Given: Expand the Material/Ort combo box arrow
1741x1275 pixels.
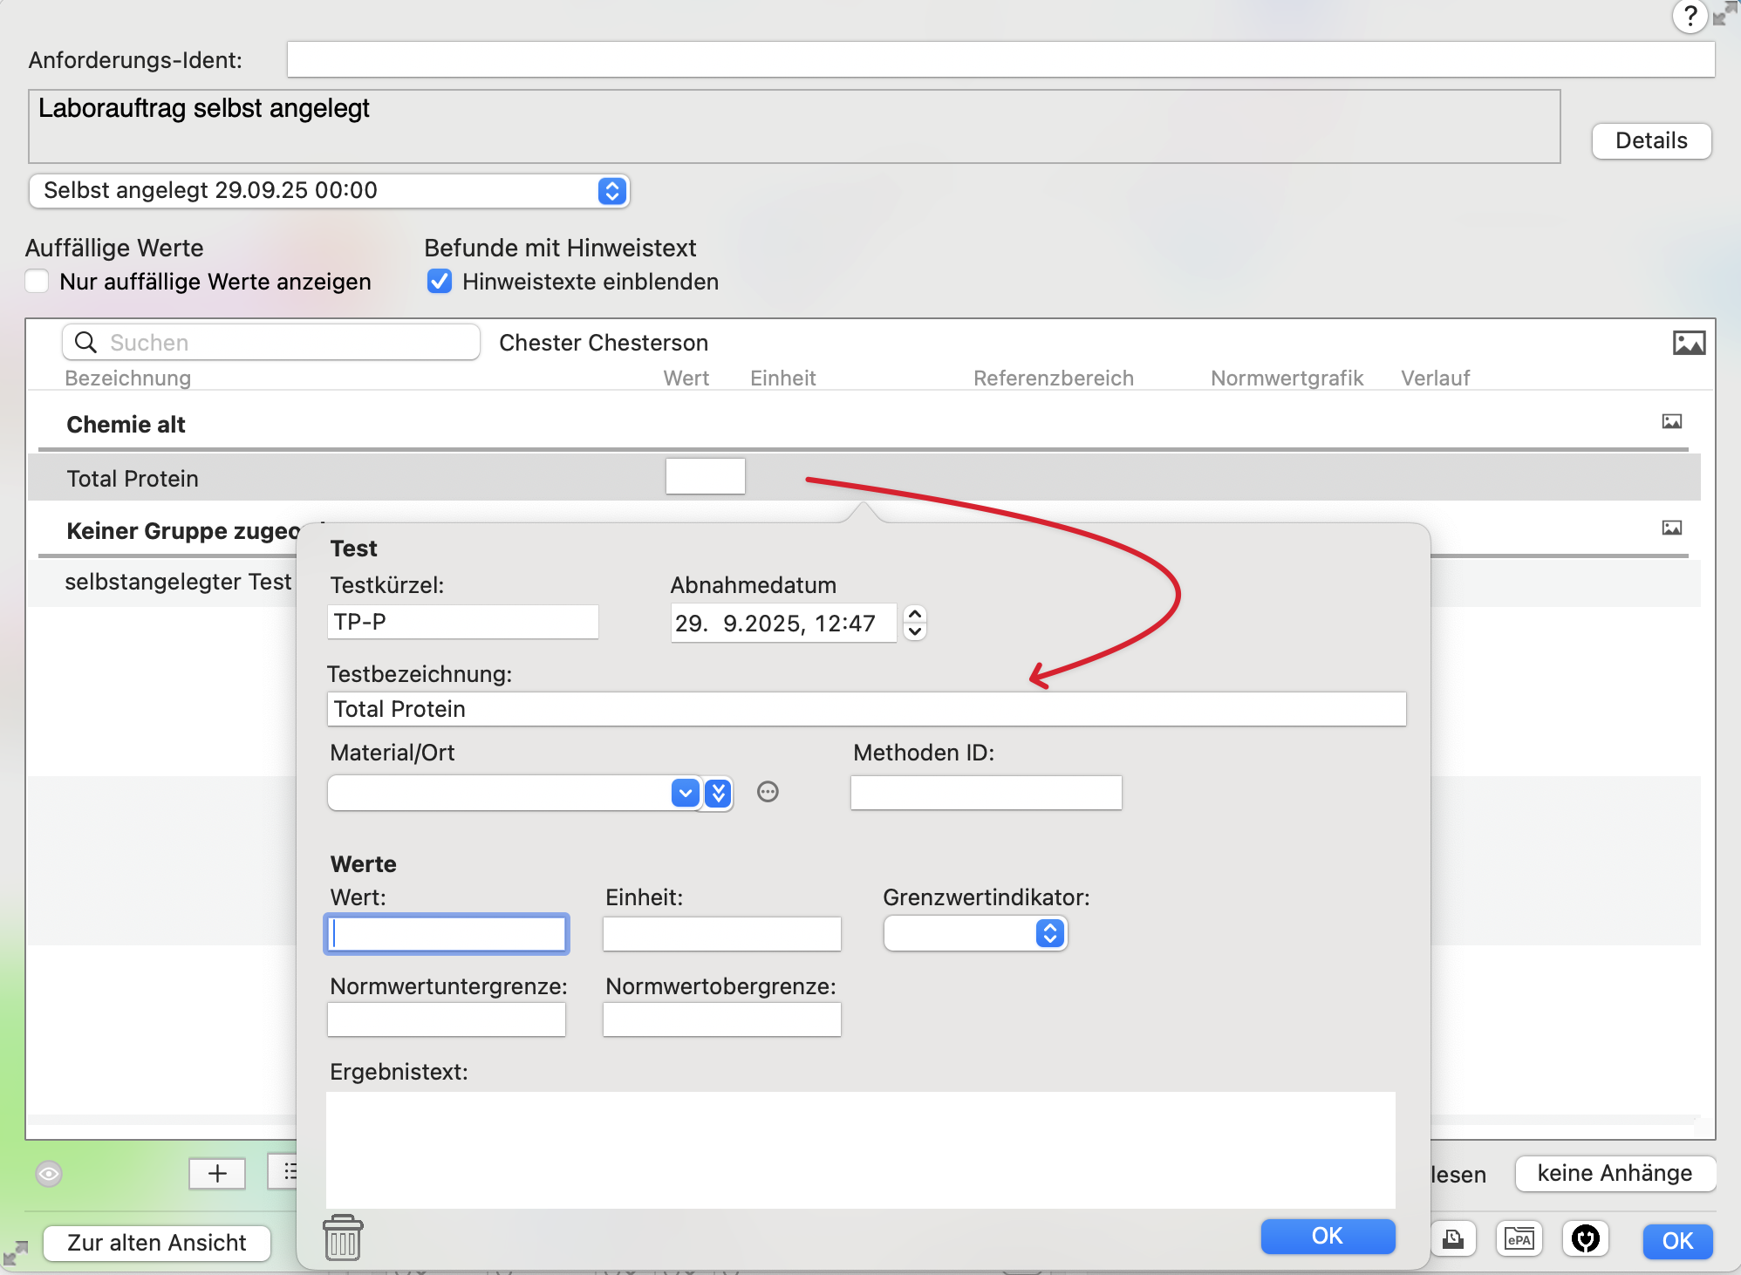Looking at the screenshot, I should pos(686,793).
